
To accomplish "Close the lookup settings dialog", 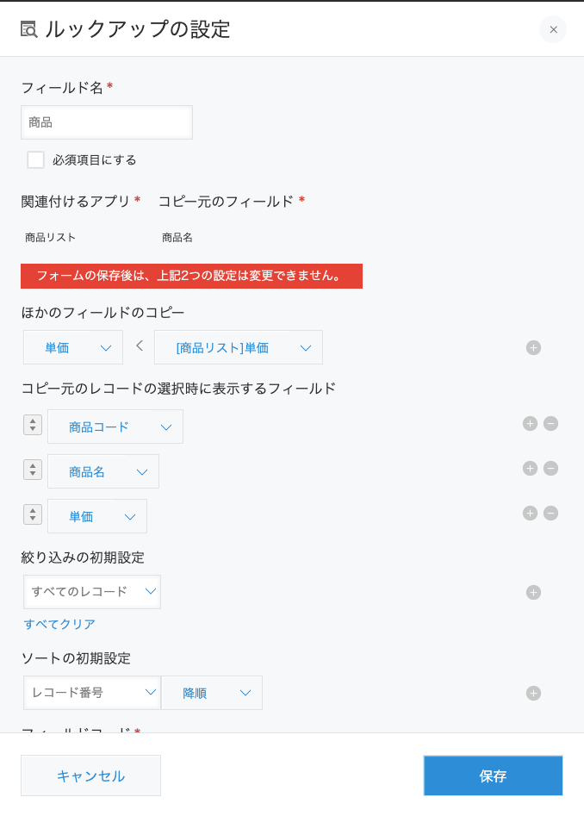I will pyautogui.click(x=553, y=29).
